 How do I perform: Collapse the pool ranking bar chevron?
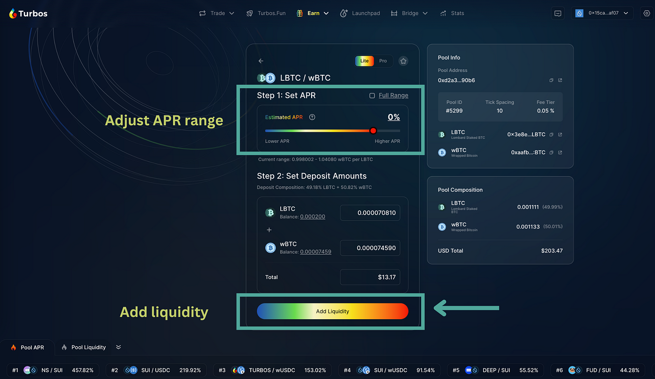118,347
